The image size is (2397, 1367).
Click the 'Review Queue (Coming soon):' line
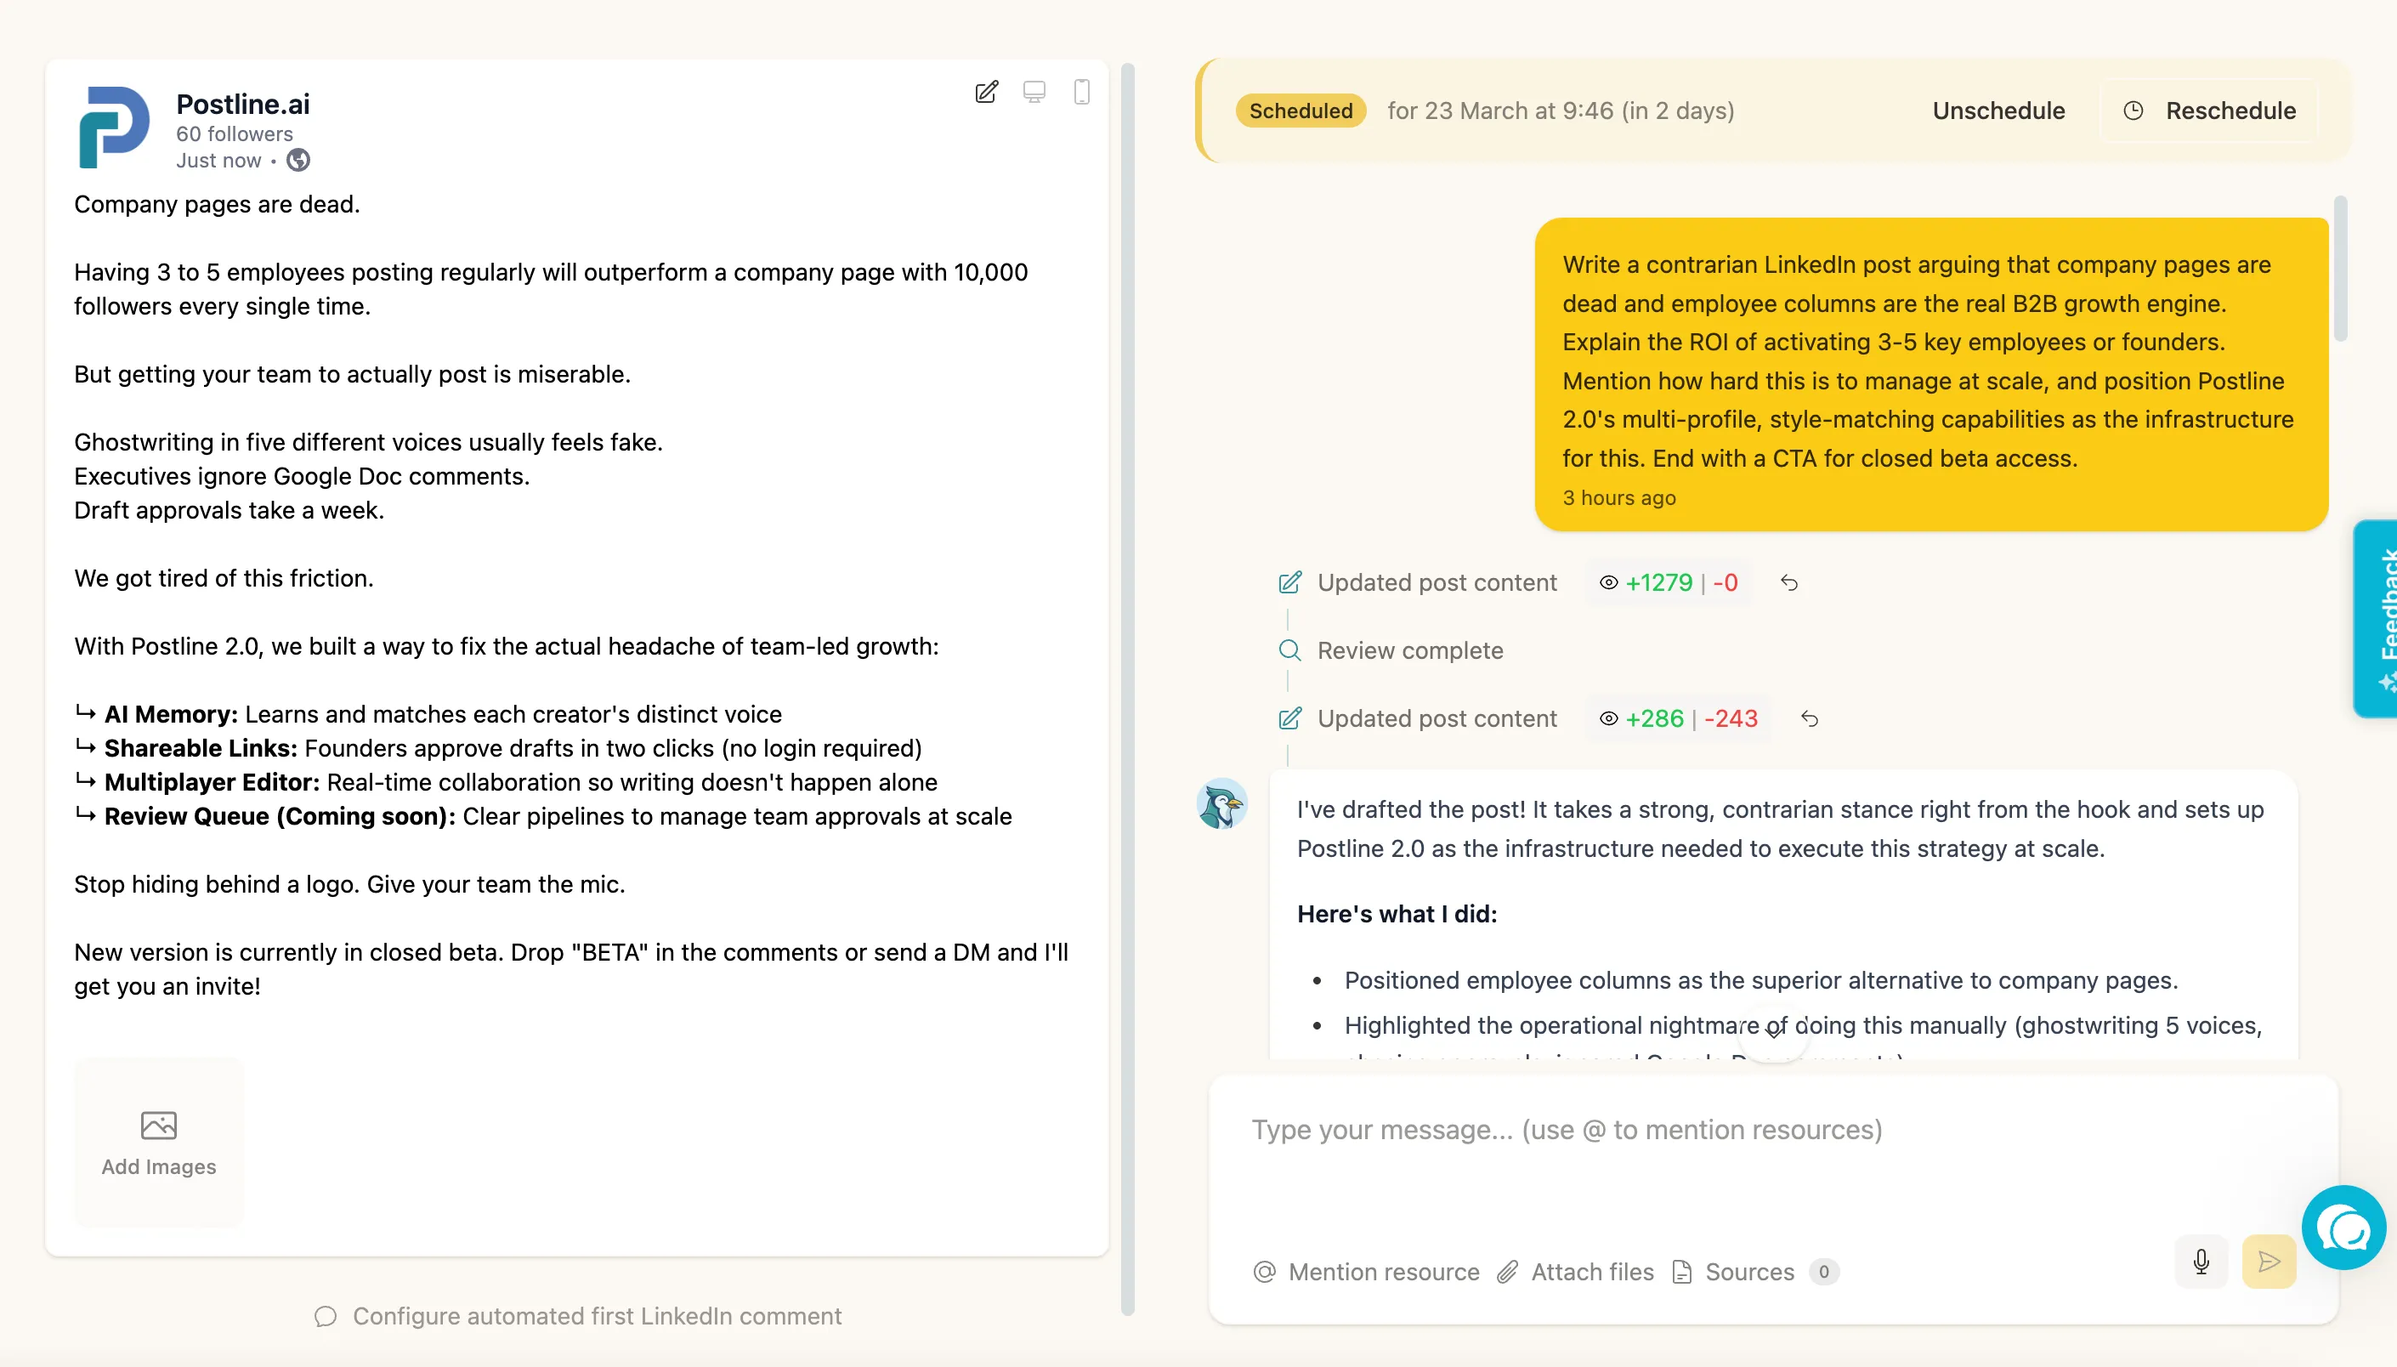coord(543,817)
